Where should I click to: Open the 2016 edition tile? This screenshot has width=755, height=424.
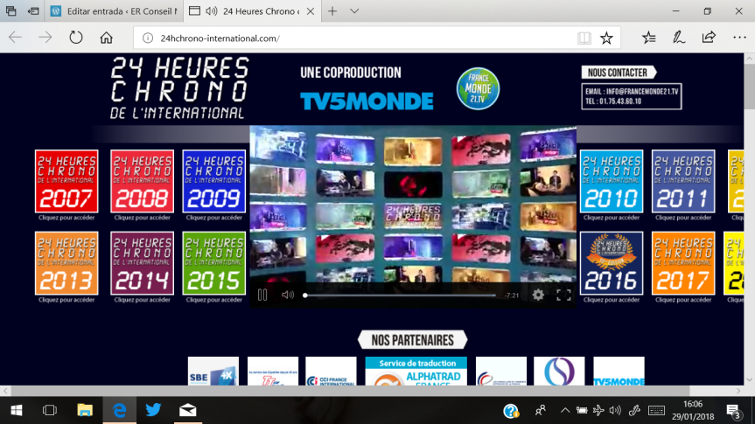click(x=611, y=262)
